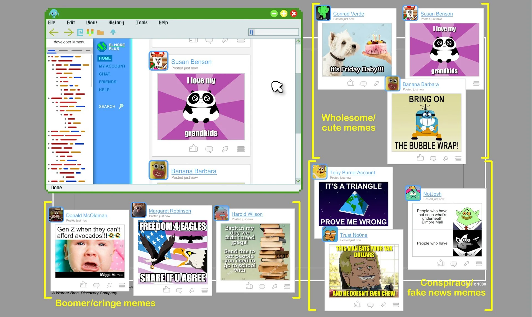Click the Done status bar text
Viewport: 532px width, 317px height.
[x=57, y=187]
